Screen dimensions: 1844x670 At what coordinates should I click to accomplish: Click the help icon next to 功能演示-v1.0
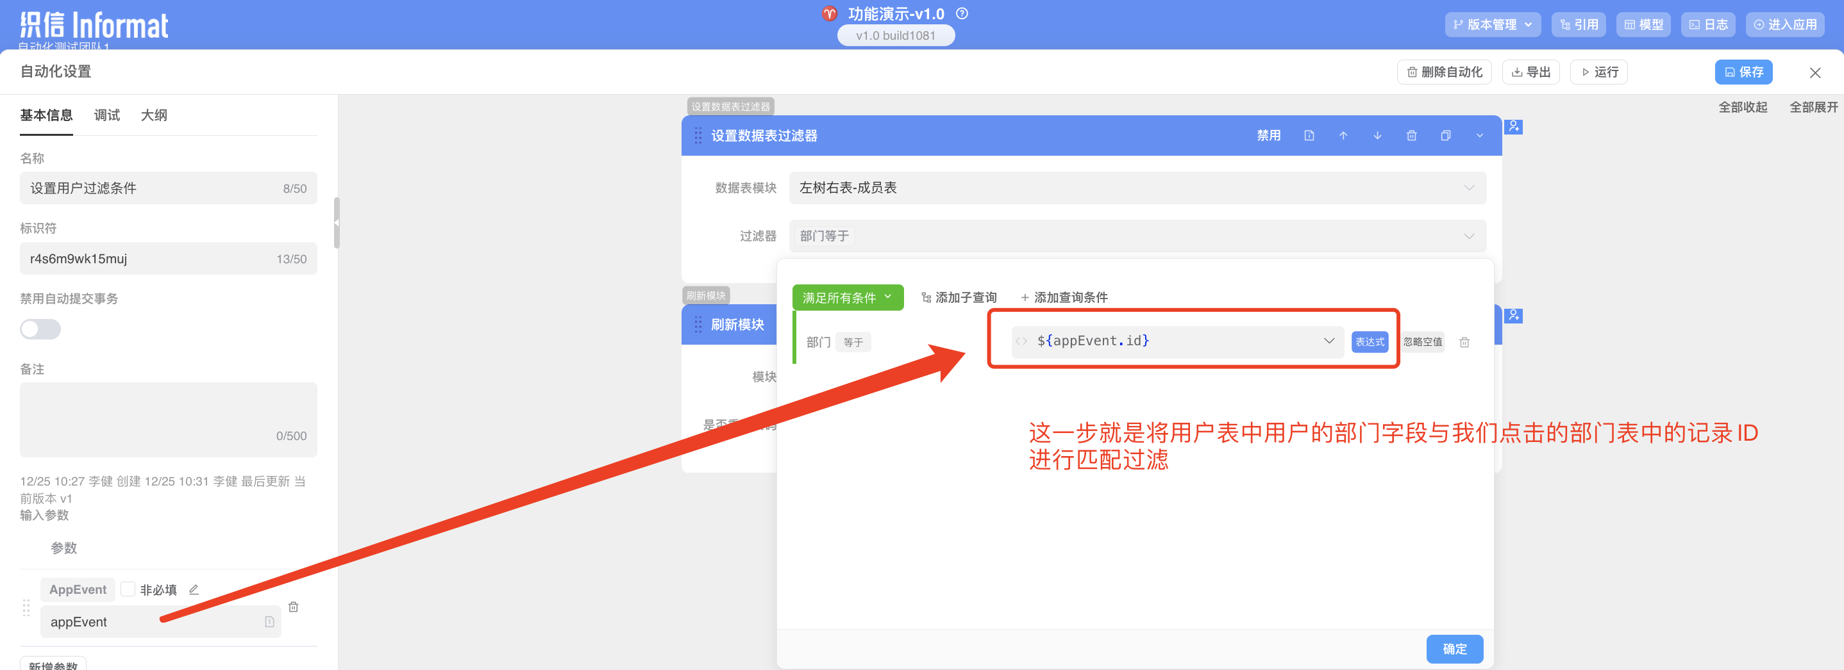[962, 13]
